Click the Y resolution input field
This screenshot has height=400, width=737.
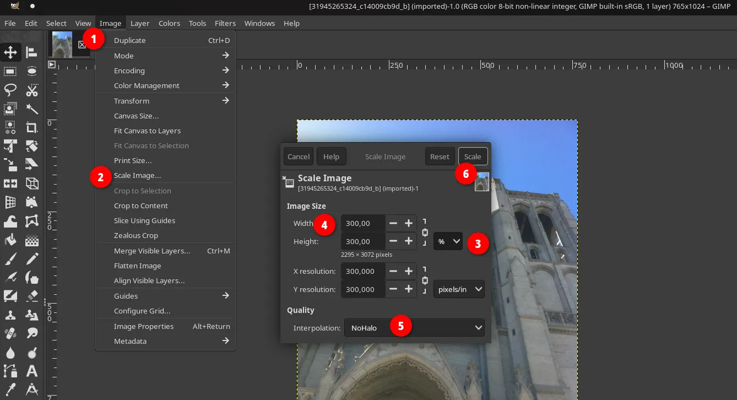point(363,289)
